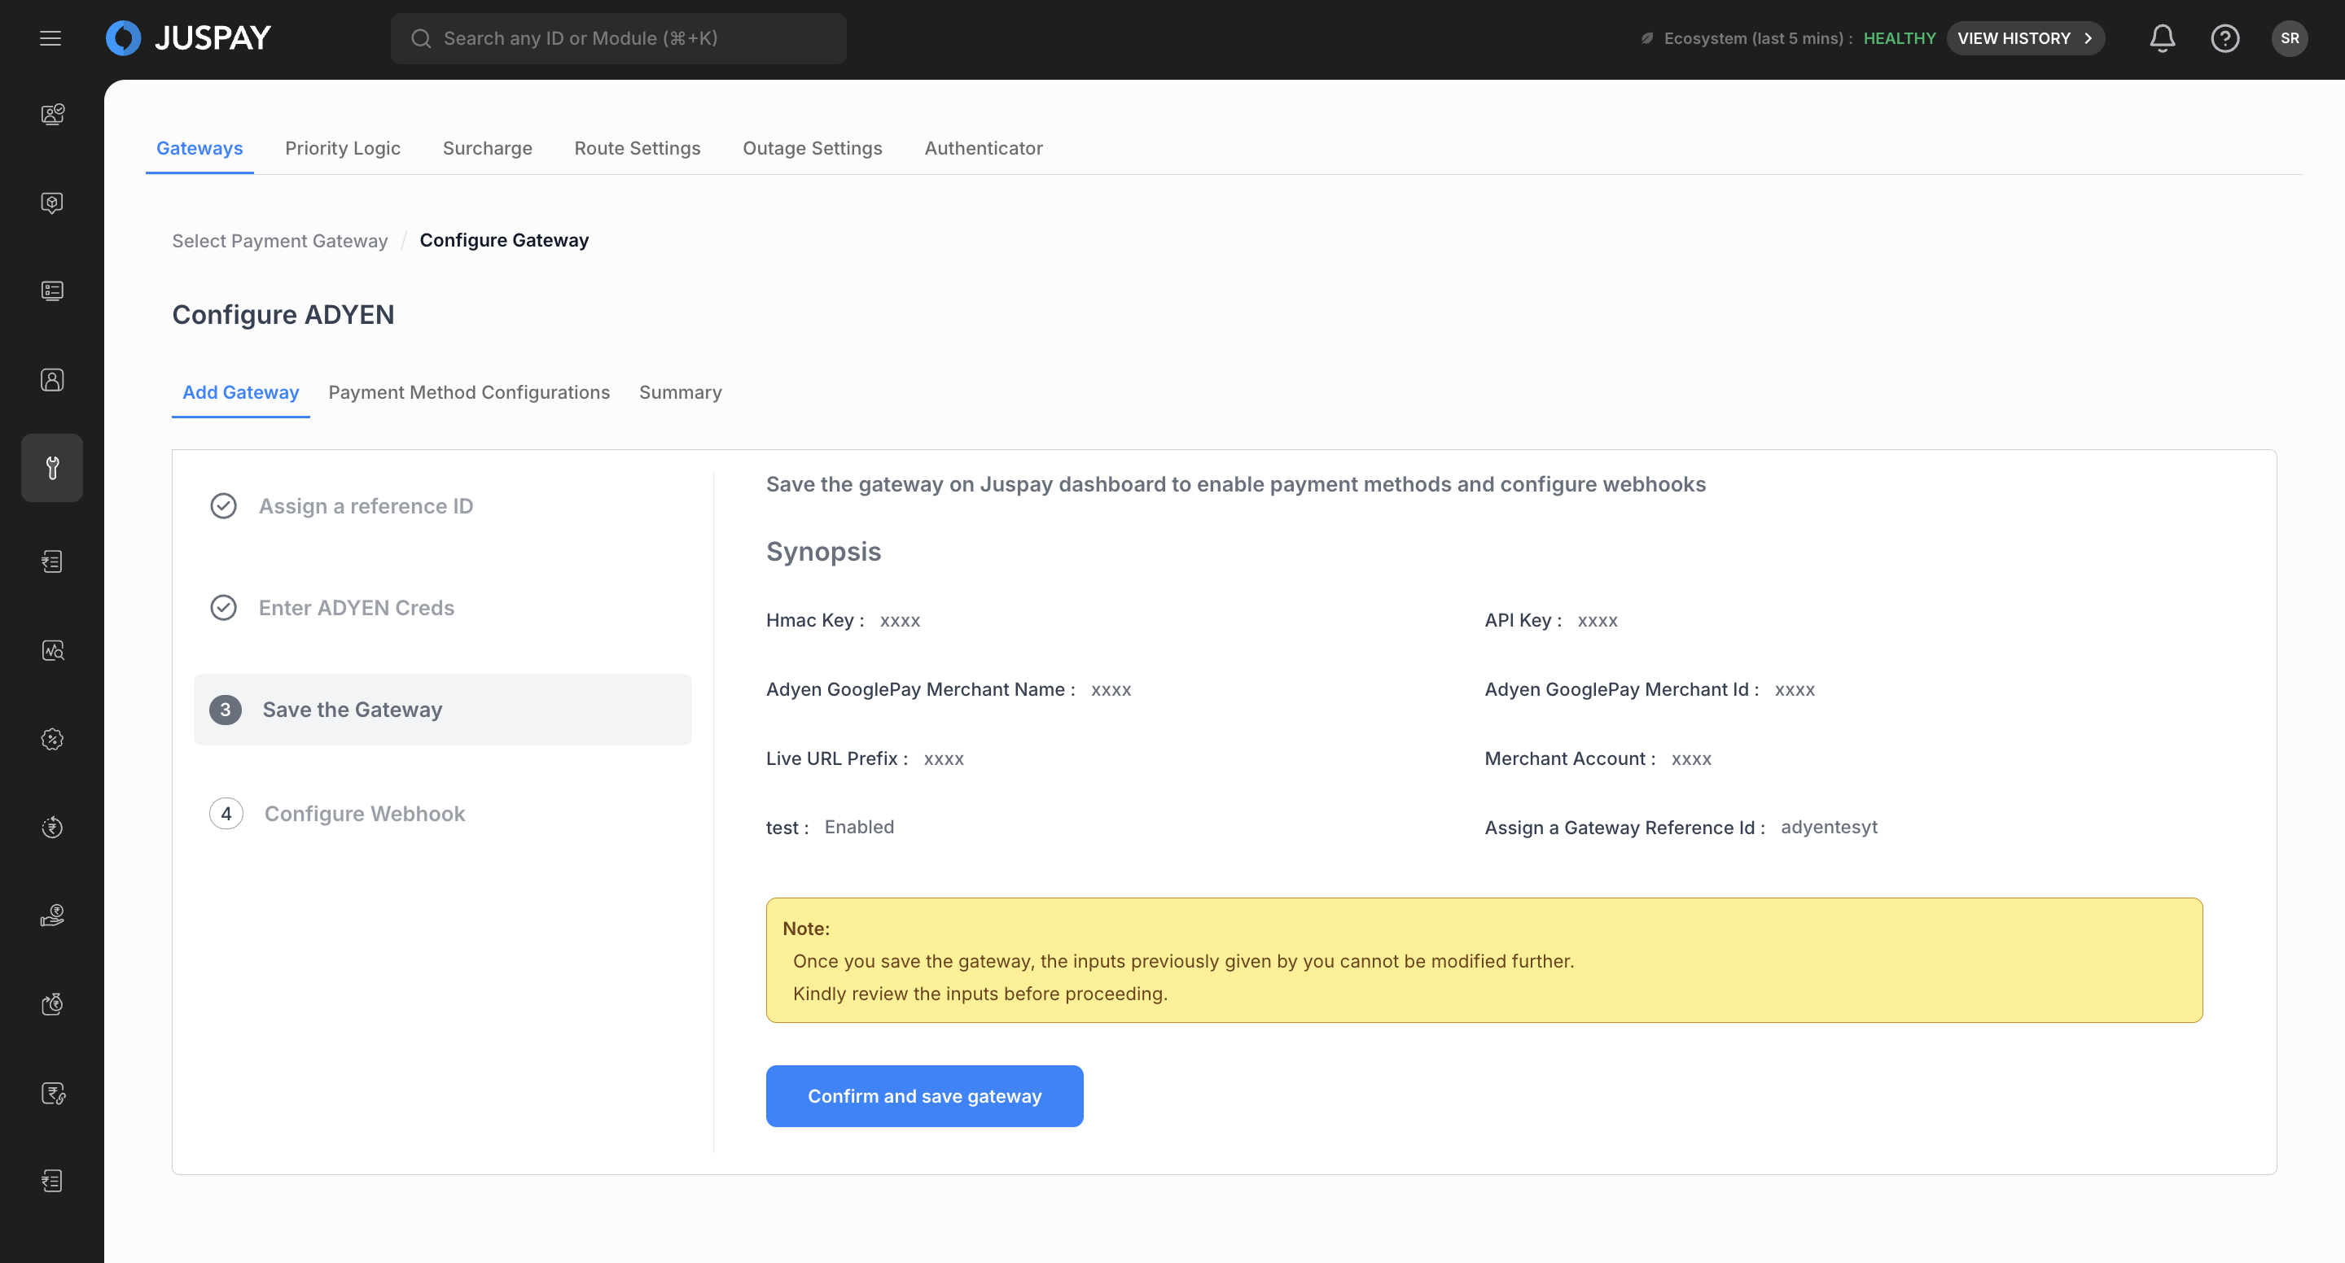Select the wrench gateway settings sidebar icon
The height and width of the screenshot is (1263, 2345).
click(52, 468)
